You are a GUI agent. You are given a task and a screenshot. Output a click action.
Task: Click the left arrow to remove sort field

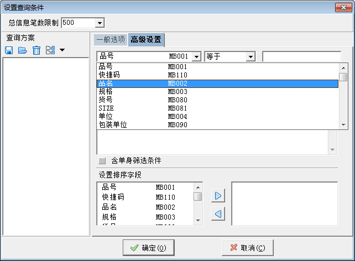click(x=218, y=213)
